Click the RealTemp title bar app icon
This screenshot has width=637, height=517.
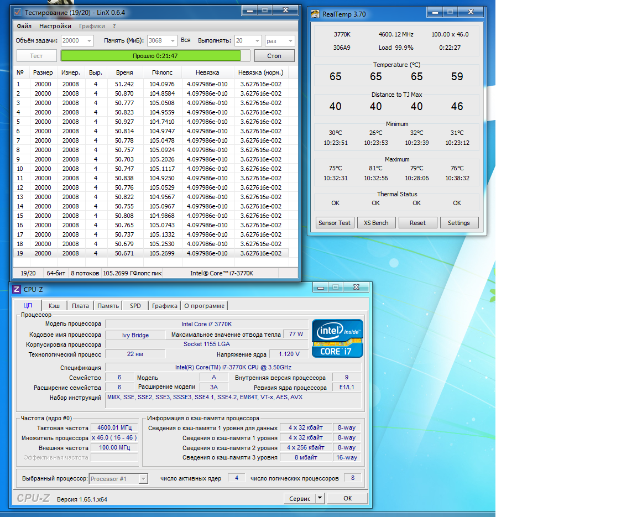point(315,14)
